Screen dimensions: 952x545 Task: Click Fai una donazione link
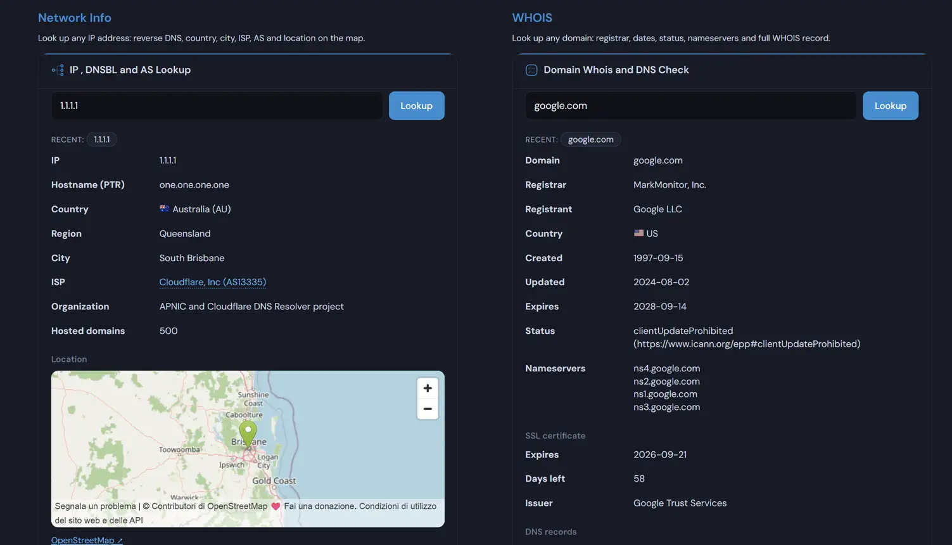click(320, 506)
